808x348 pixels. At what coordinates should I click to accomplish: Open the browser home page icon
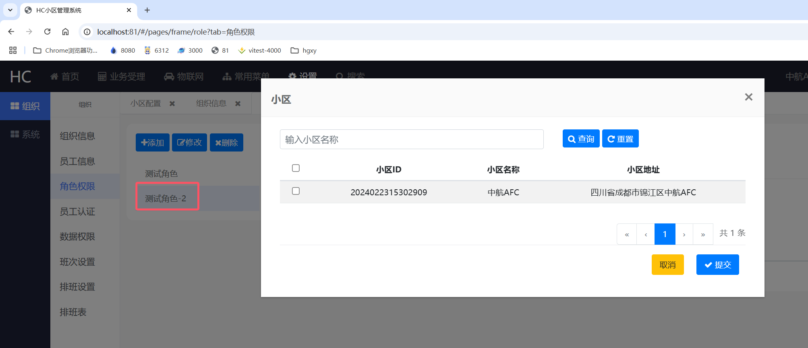65,32
